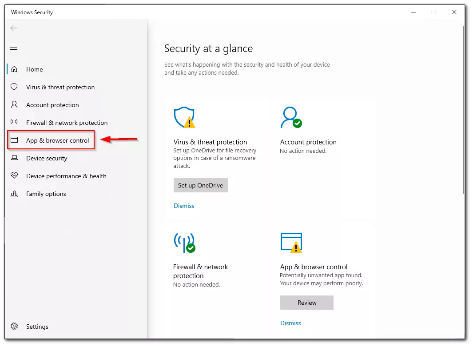This screenshot has height=347, width=473.
Task: Open App & browser control in sidebar
Action: (x=57, y=140)
